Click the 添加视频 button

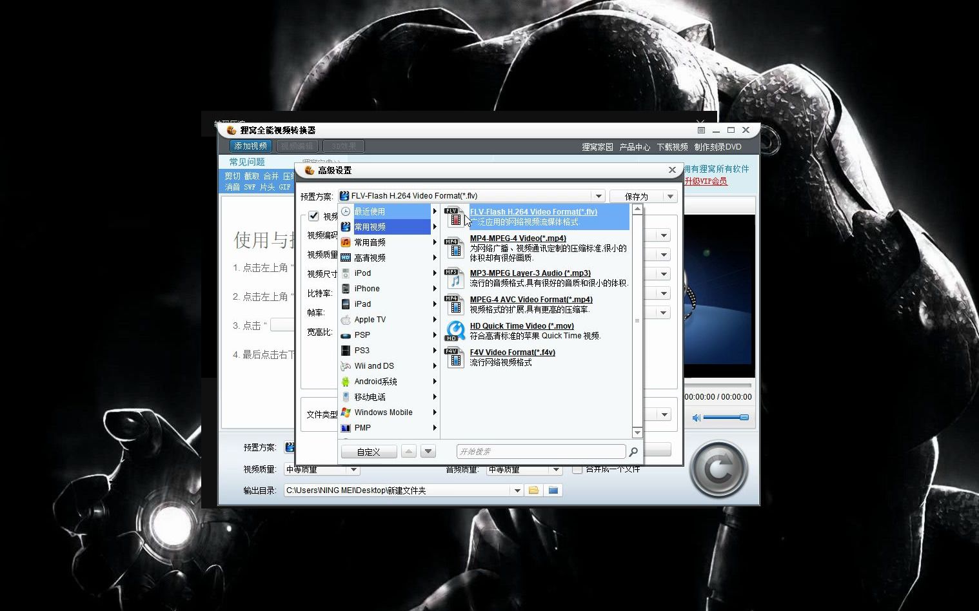(x=250, y=146)
